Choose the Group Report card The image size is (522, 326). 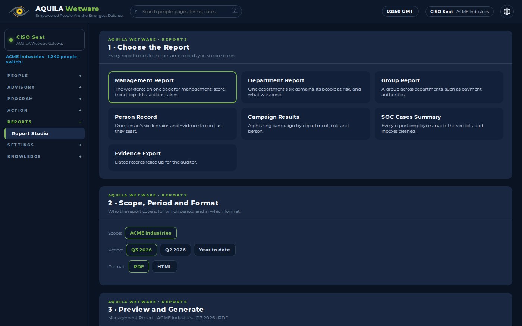coord(439,87)
